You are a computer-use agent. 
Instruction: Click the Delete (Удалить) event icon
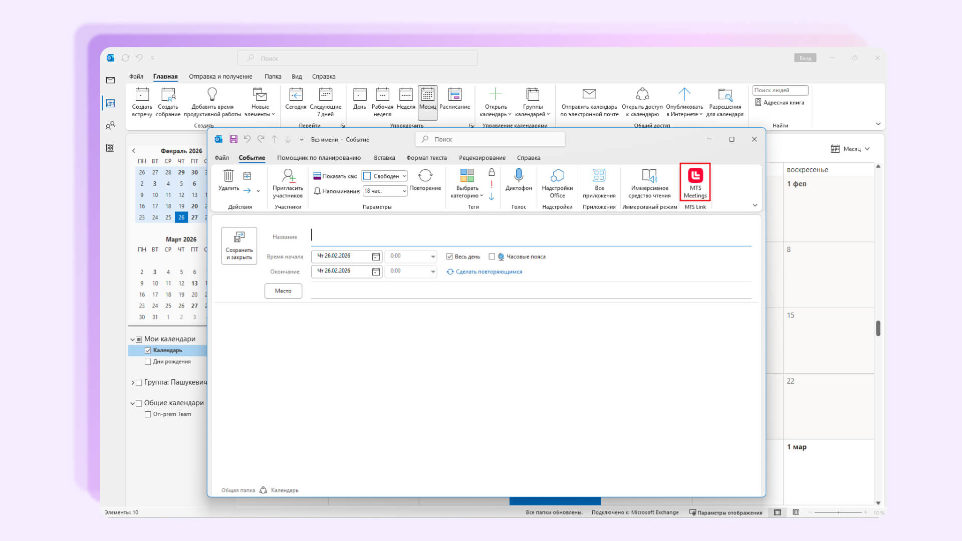[x=228, y=180]
